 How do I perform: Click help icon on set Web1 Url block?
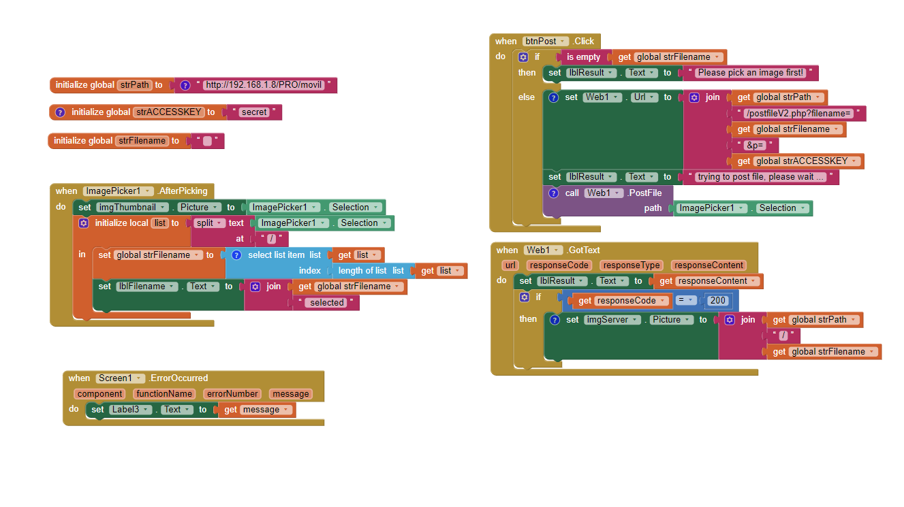(x=553, y=97)
